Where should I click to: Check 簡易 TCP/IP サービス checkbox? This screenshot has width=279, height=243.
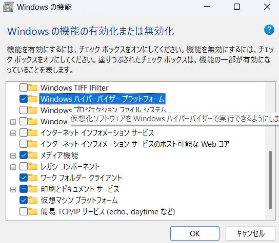24,212
